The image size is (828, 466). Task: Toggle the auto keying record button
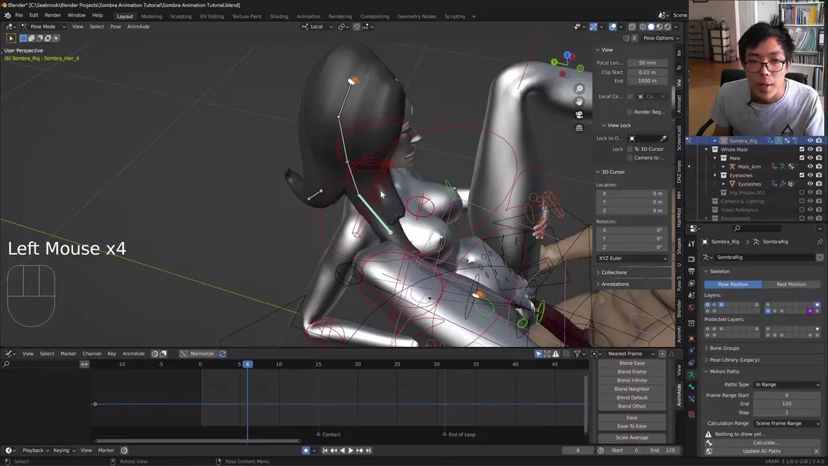[306, 450]
